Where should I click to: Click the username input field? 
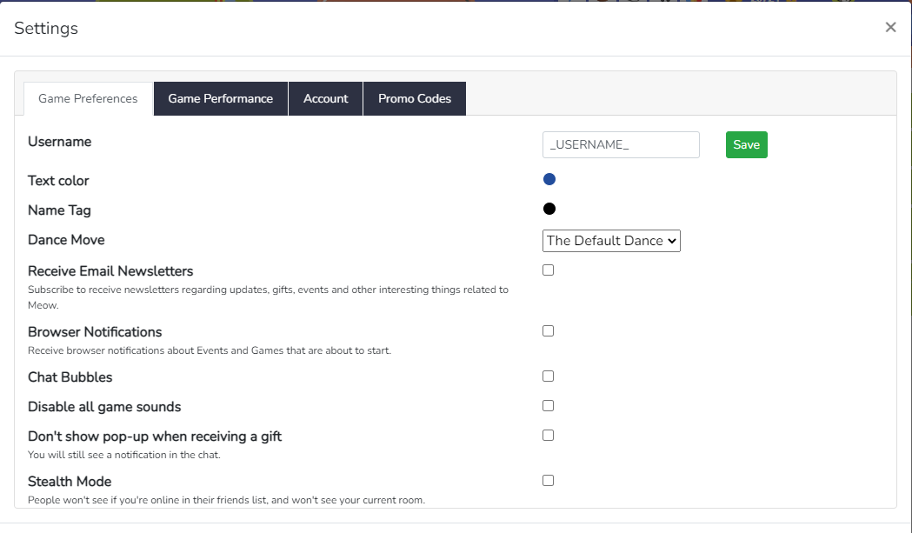tap(620, 144)
